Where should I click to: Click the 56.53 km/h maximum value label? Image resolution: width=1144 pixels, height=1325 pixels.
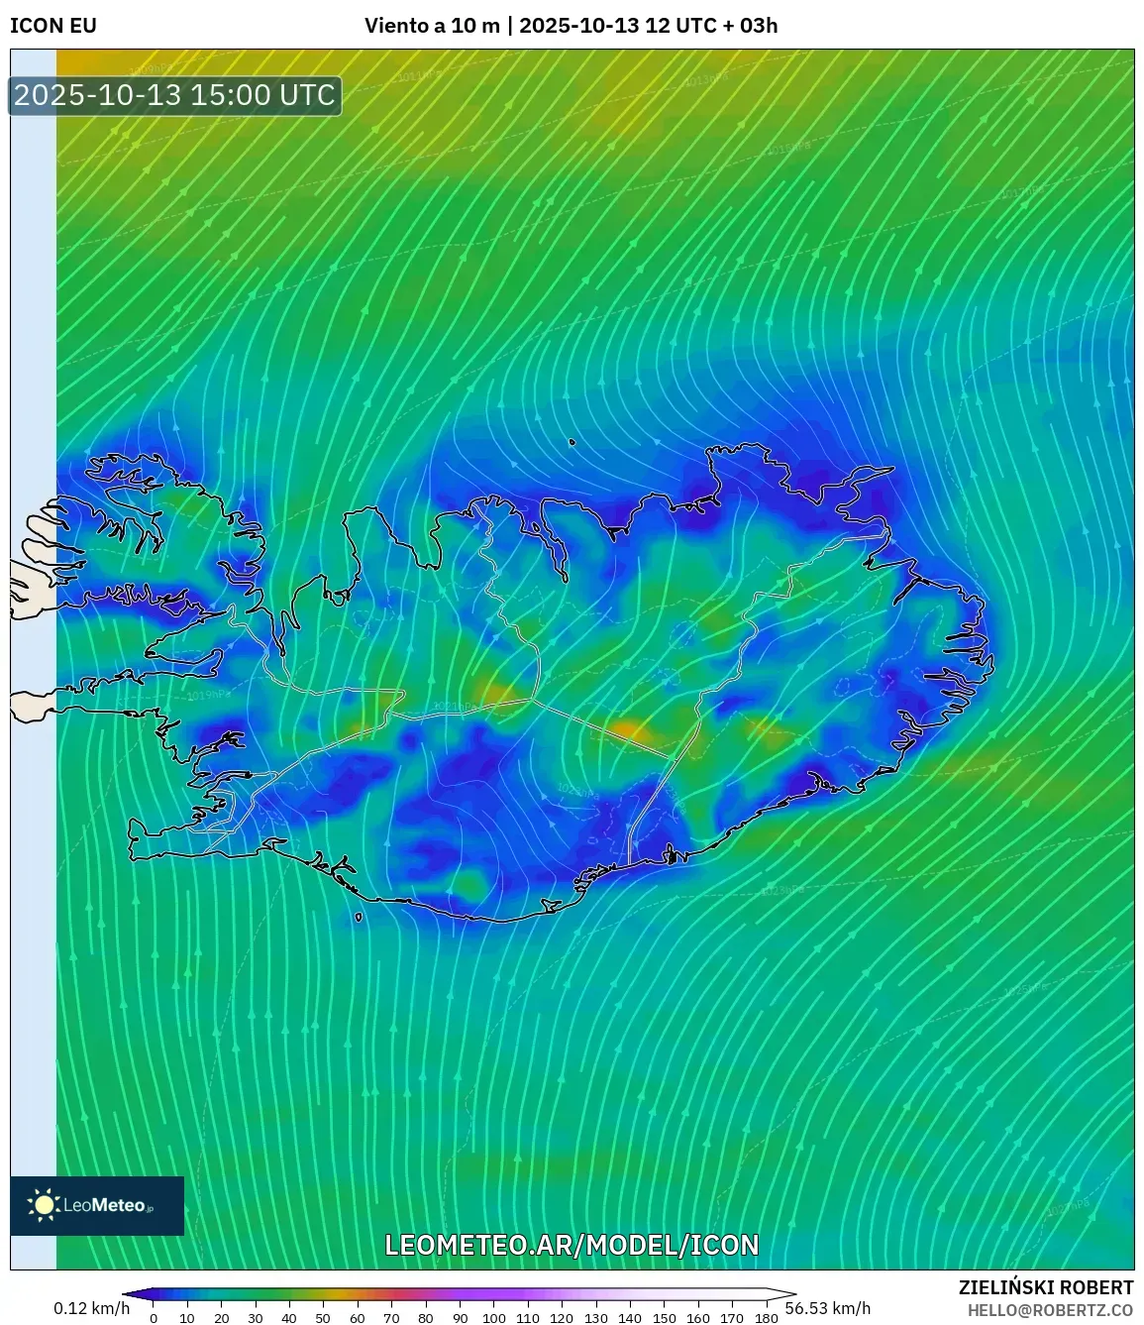pos(827,1308)
